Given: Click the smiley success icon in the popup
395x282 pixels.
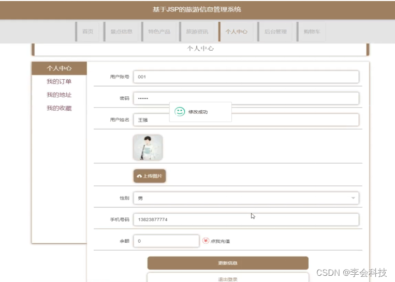Looking at the screenshot, I should click(180, 112).
